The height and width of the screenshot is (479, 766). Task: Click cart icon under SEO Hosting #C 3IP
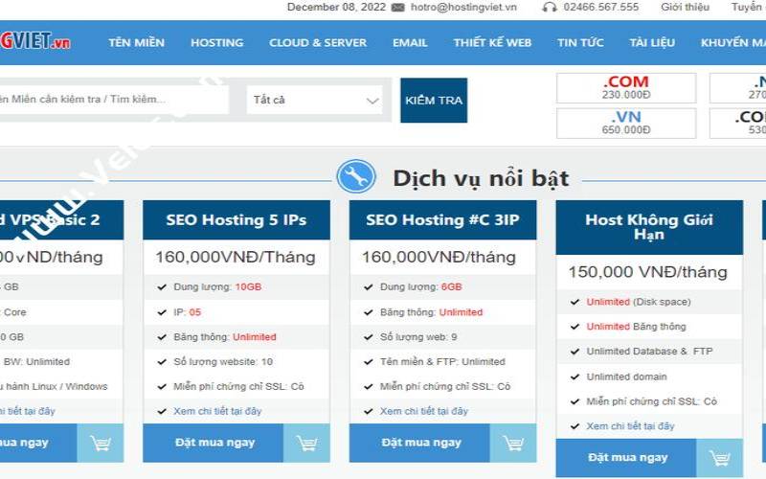pos(513,443)
